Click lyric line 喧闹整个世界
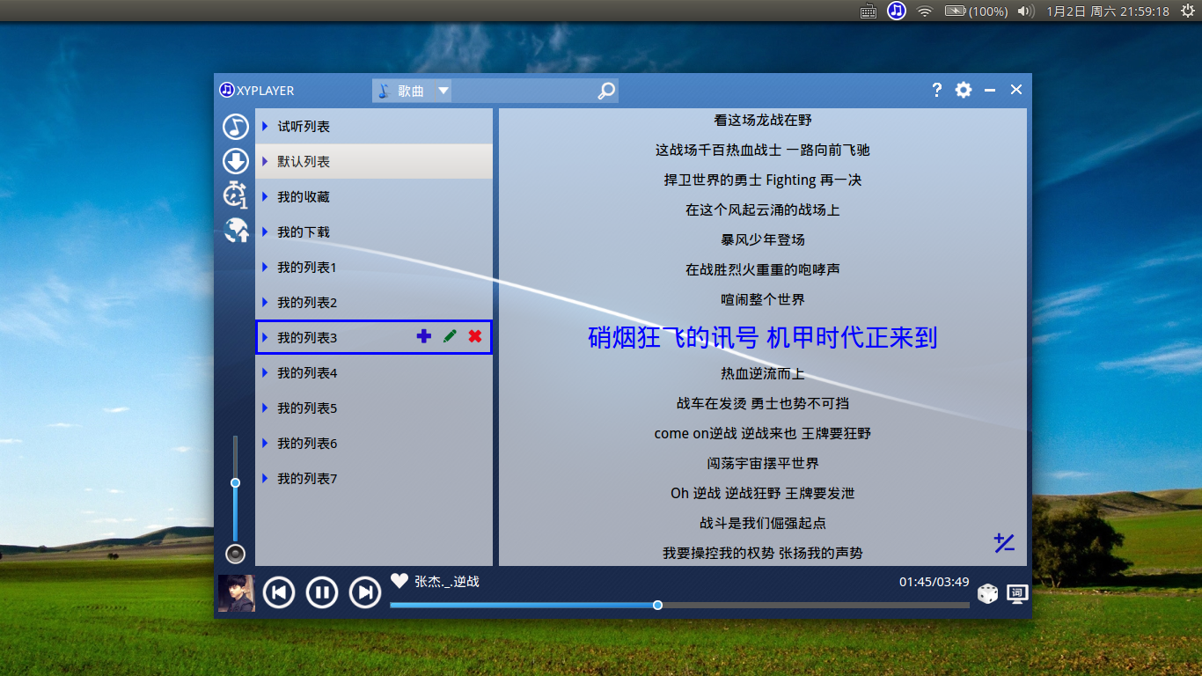The height and width of the screenshot is (676, 1202). tap(763, 299)
